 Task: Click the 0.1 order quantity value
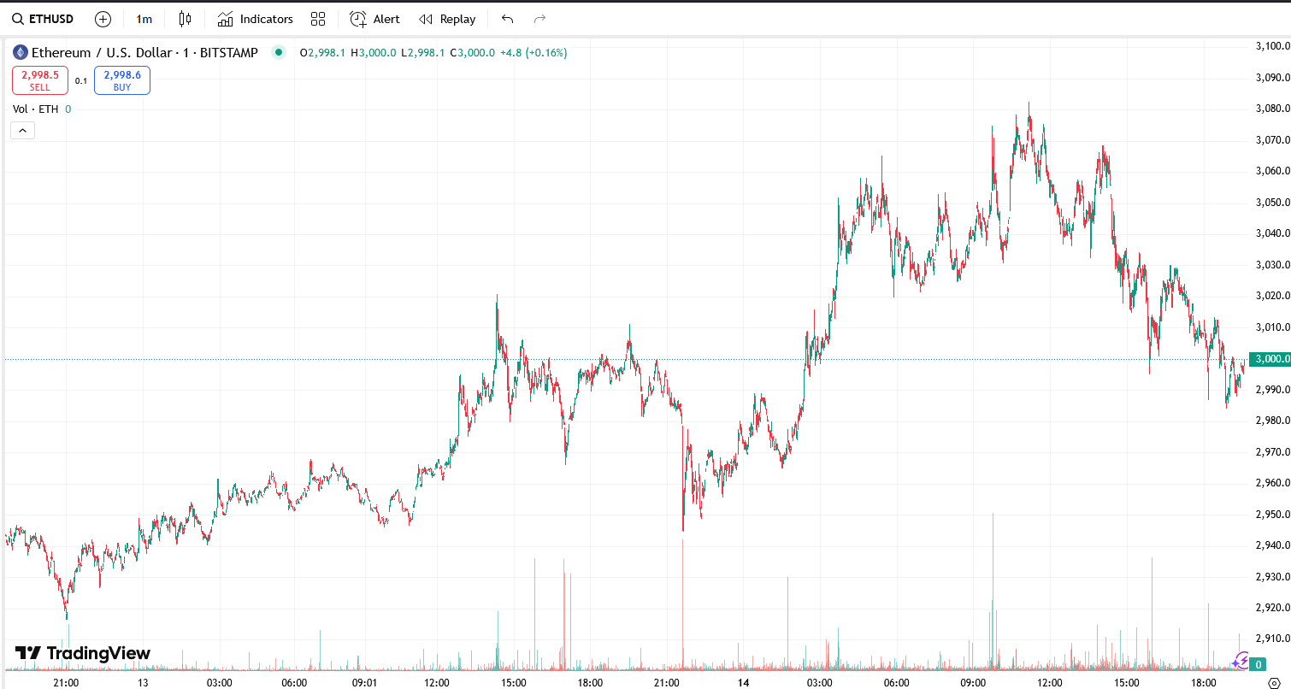(81, 81)
